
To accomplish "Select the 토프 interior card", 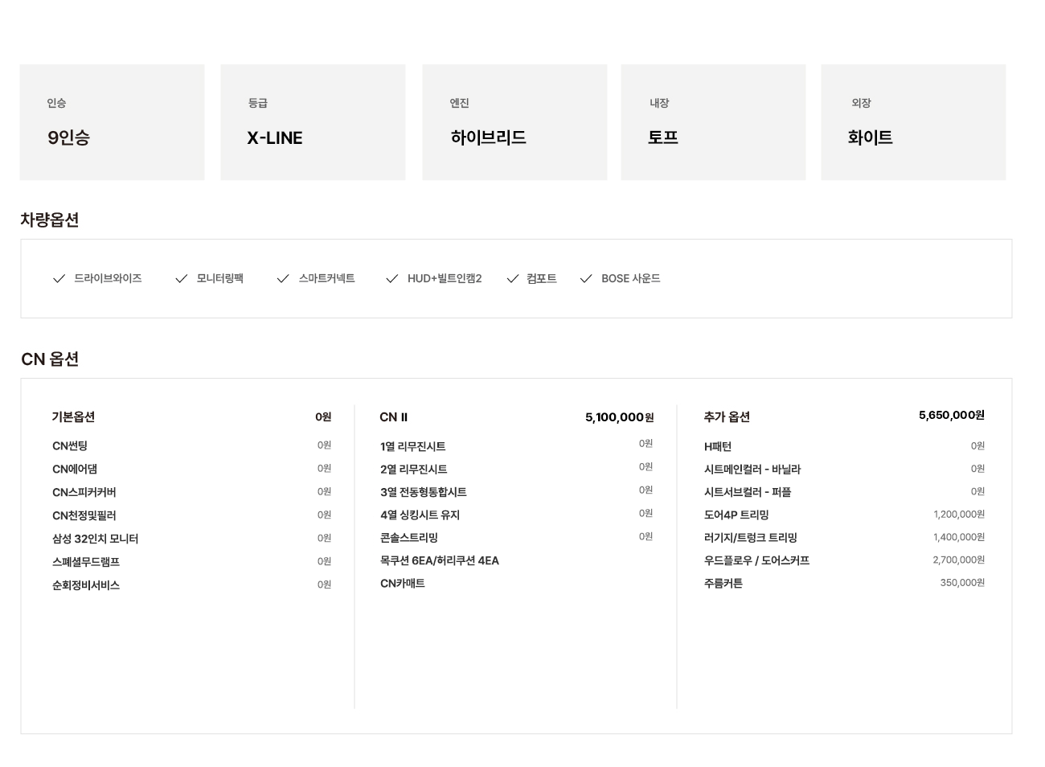I will click(714, 122).
